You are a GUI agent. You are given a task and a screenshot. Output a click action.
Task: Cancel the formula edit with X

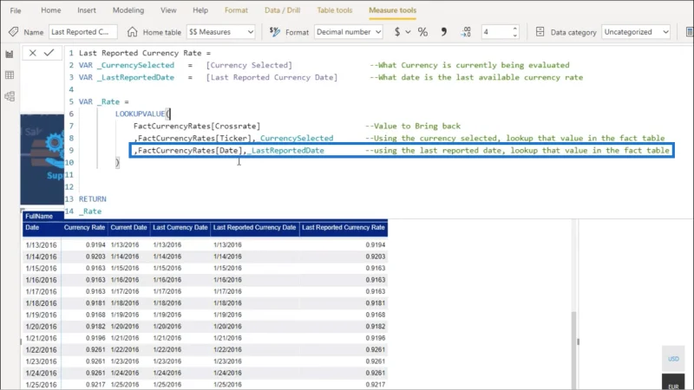tap(33, 53)
